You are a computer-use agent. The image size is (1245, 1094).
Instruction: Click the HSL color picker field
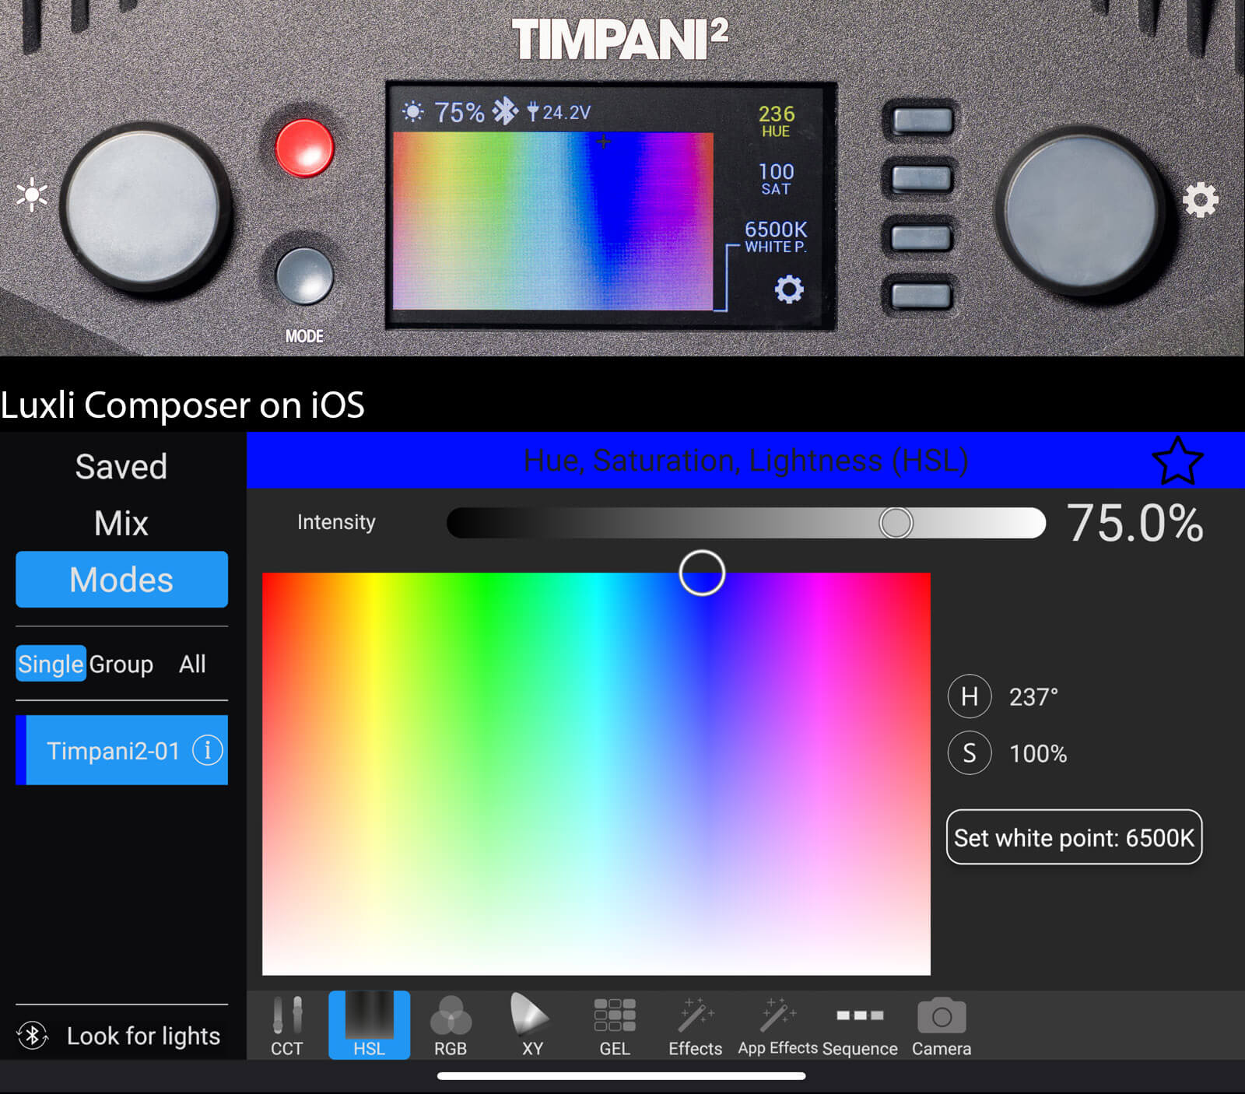(x=596, y=773)
